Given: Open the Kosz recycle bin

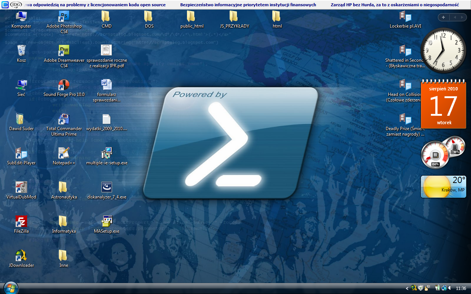Looking at the screenshot, I should [x=21, y=54].
